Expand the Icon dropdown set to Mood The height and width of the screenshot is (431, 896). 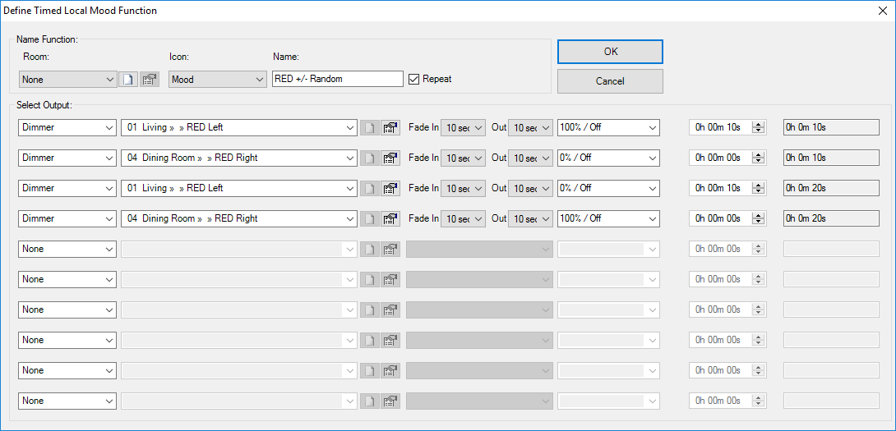click(217, 80)
